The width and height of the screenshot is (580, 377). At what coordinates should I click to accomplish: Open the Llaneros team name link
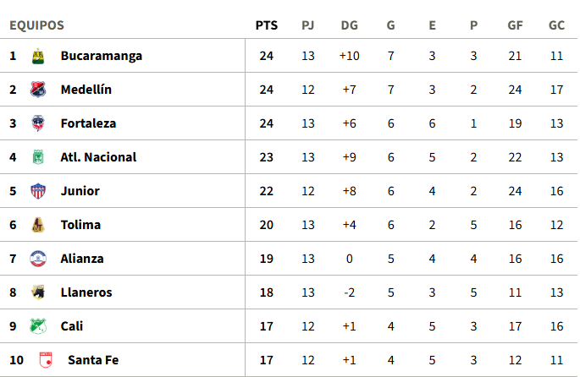pos(86,292)
